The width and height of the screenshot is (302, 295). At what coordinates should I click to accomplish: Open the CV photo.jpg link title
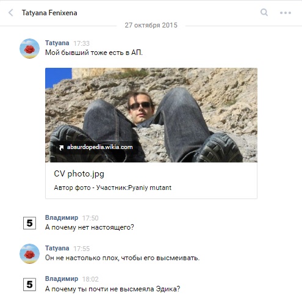tap(79, 174)
